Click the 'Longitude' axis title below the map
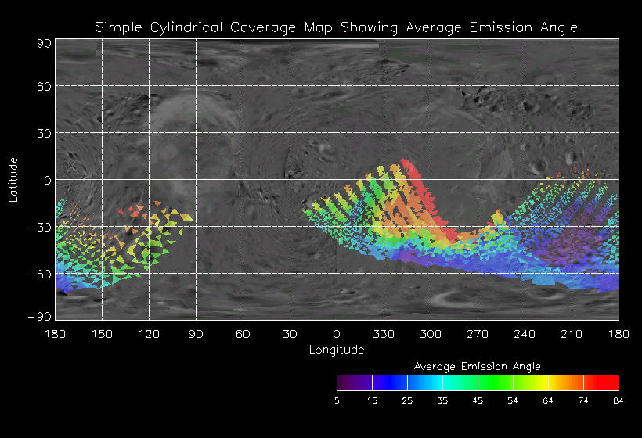Image resolution: width=642 pixels, height=438 pixels. [x=337, y=350]
